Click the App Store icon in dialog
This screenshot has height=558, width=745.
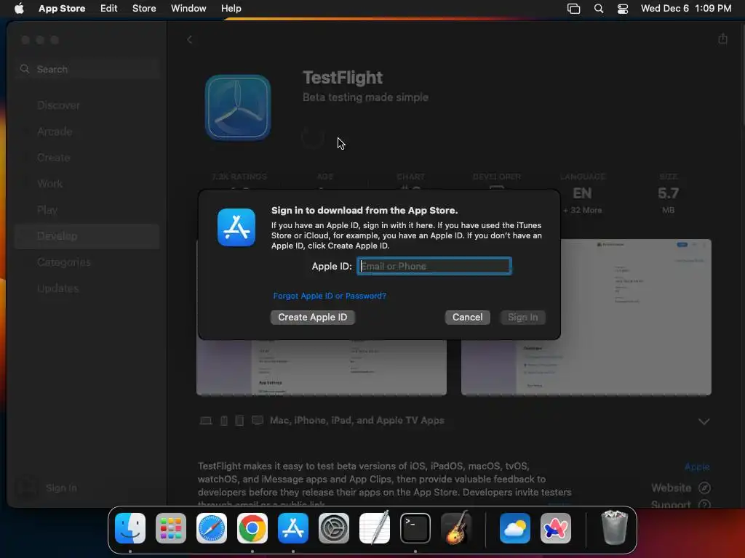(236, 227)
